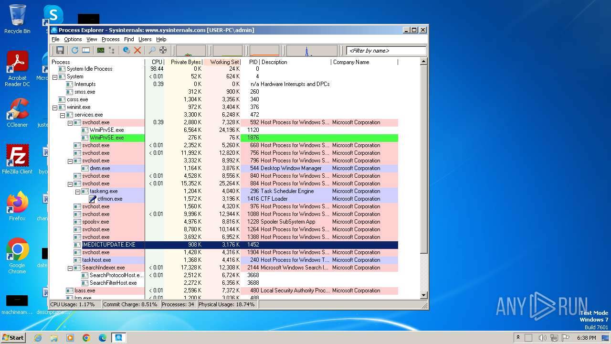Collapse svchost.exe PID 796 node above dwm.exe
The image size is (611, 344).
click(70, 161)
